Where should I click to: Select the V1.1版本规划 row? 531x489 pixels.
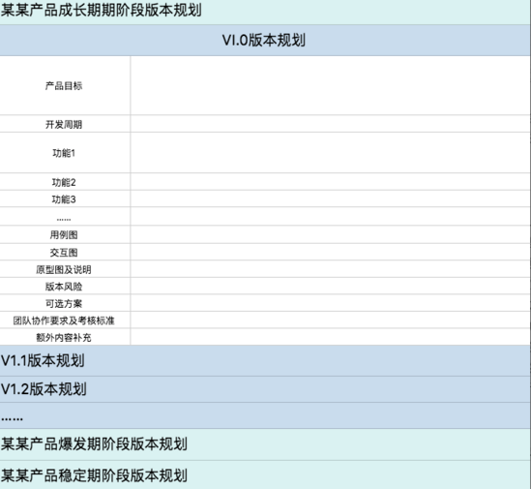[x=265, y=360]
